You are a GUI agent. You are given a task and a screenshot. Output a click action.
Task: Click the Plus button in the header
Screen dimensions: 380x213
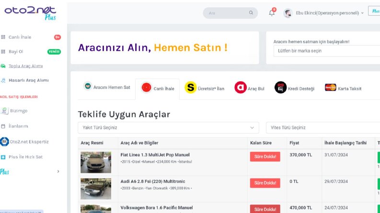pyautogui.click(x=374, y=11)
